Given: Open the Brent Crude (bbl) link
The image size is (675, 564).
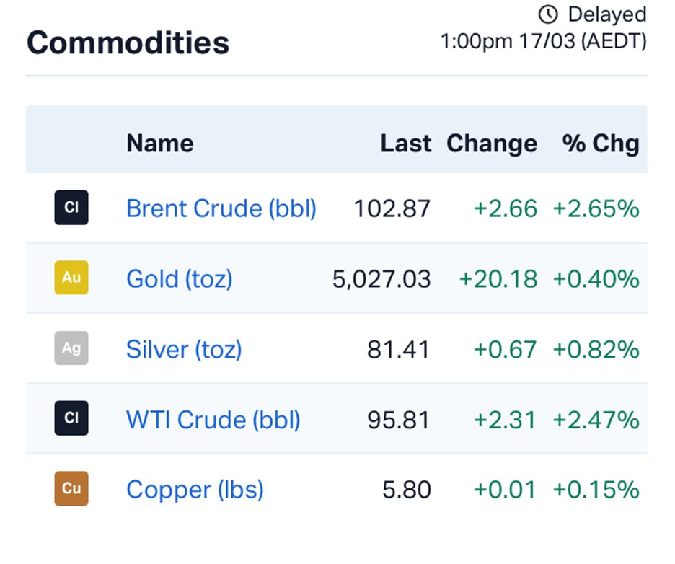Looking at the screenshot, I should tap(221, 208).
